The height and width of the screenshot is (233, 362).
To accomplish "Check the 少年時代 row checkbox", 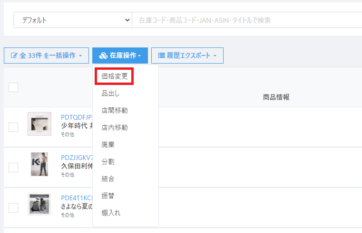I will click(13, 127).
